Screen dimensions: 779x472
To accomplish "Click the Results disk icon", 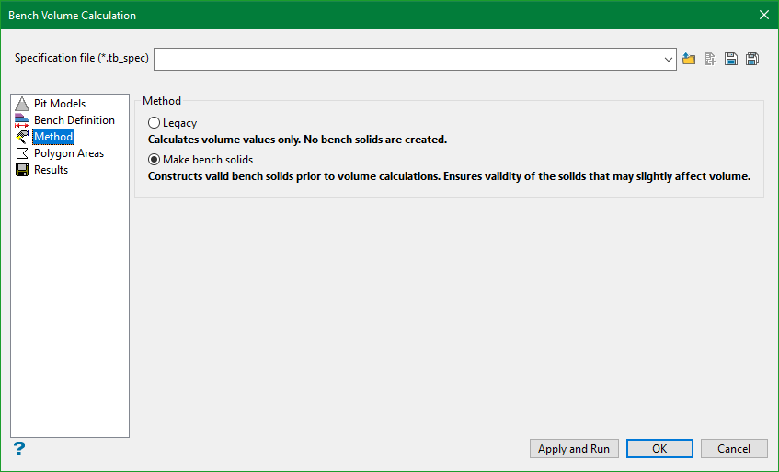I will 23,170.
